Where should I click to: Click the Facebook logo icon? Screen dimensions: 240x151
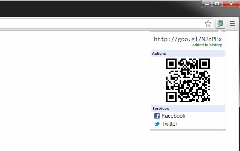[x=157, y=116]
